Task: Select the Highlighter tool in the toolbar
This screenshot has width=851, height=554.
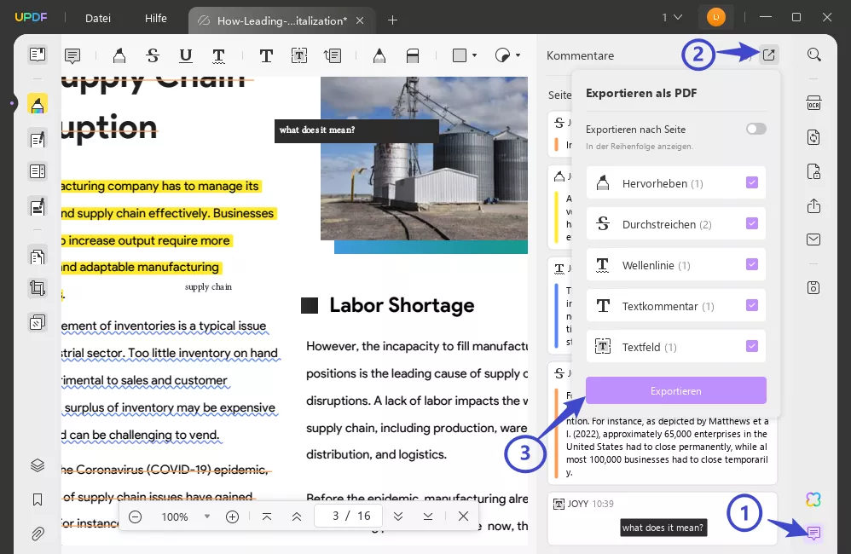Action: (119, 55)
